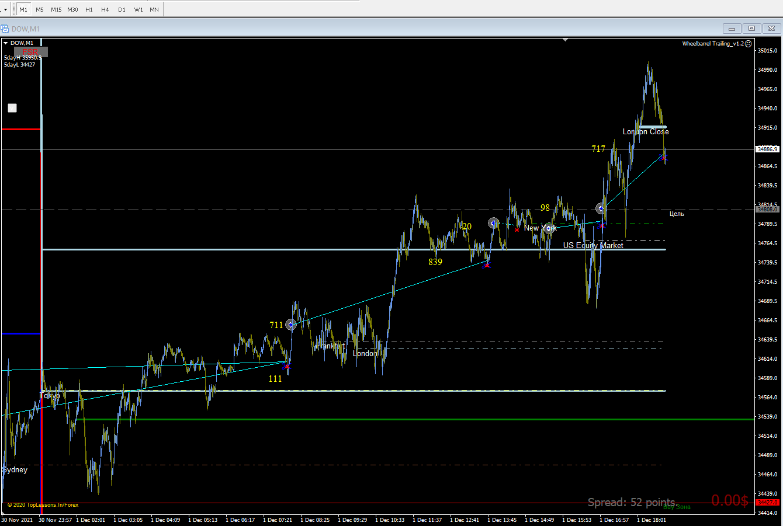This screenshot has height=526, width=783.
Task: Click the Цель target label
Action: tap(677, 214)
